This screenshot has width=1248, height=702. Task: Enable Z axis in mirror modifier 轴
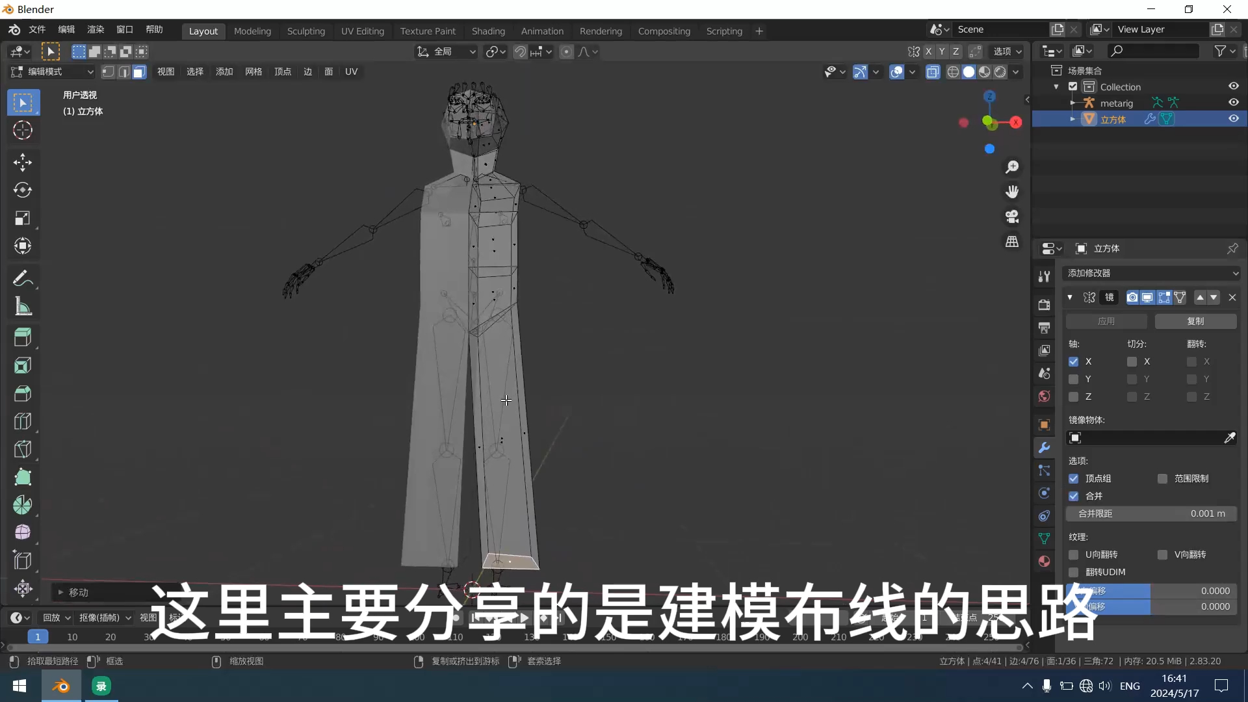coord(1074,396)
